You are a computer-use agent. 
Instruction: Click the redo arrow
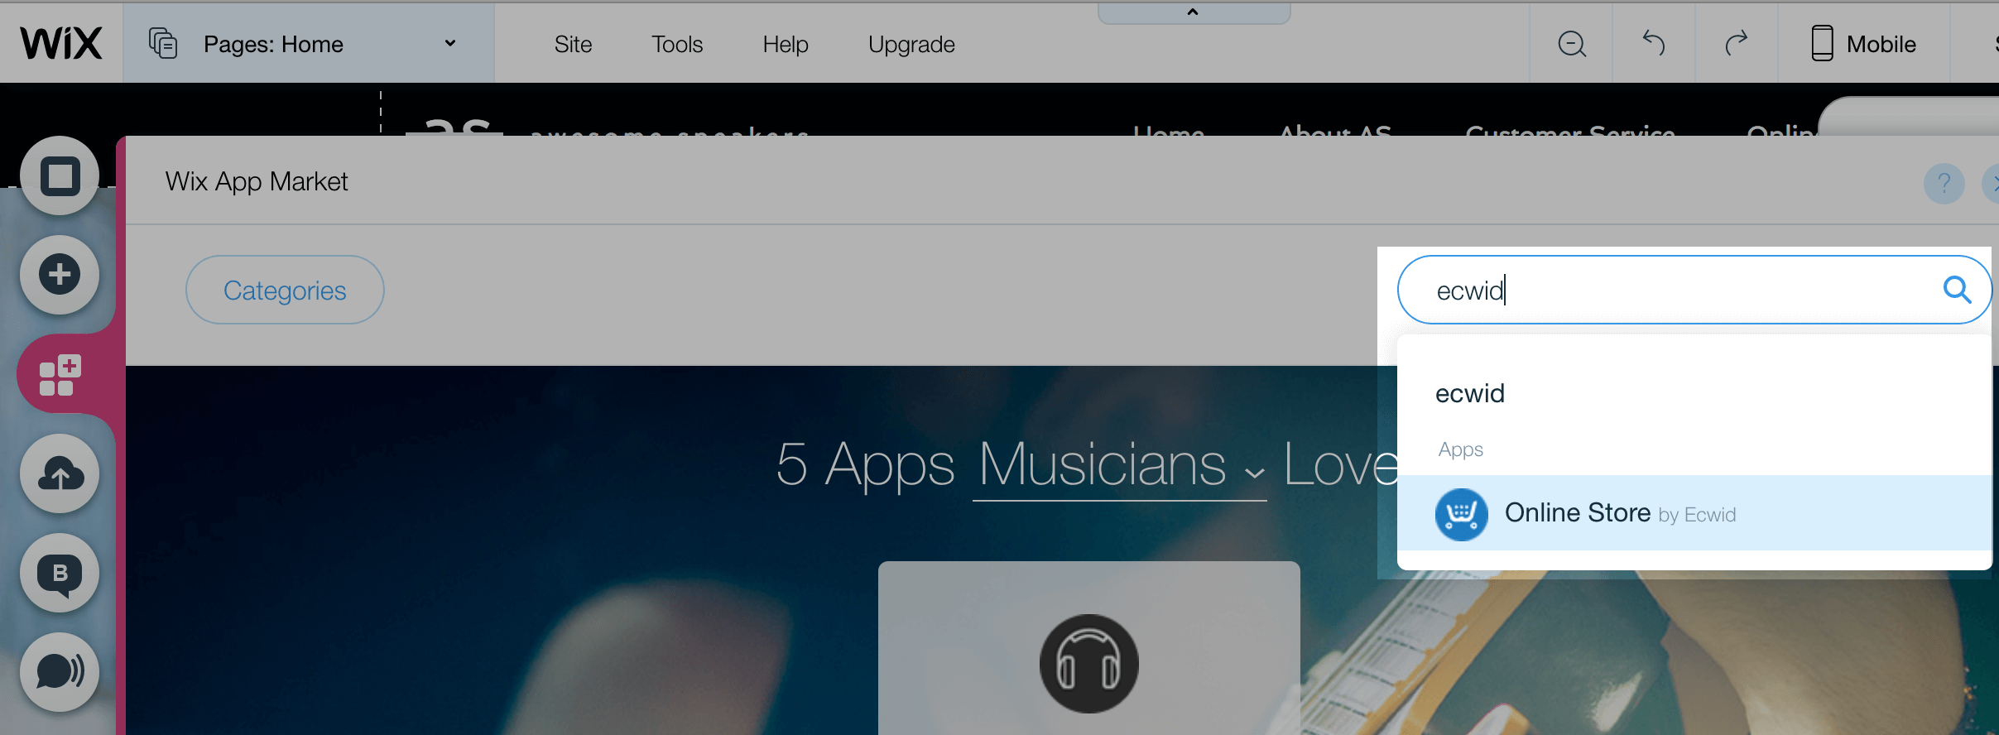1736,43
